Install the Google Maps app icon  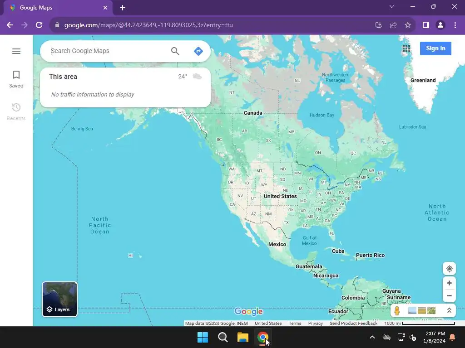click(378, 25)
